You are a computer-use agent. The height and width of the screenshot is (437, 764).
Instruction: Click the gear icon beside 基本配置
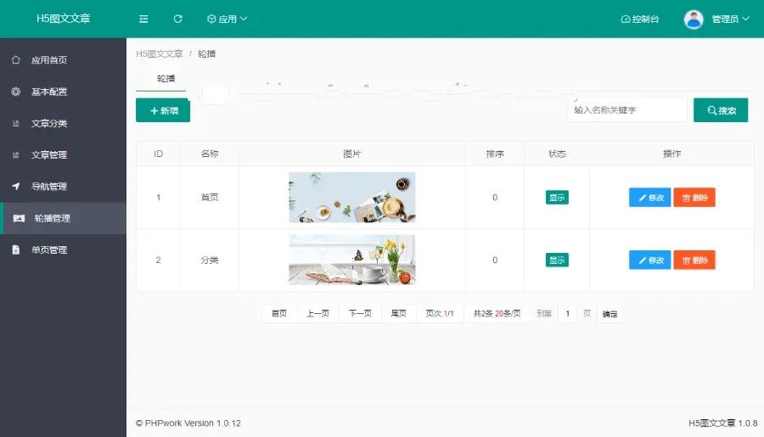(16, 92)
